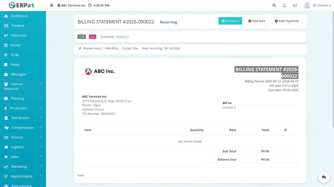
Task: Click the Add item button
Action: click(257, 21)
